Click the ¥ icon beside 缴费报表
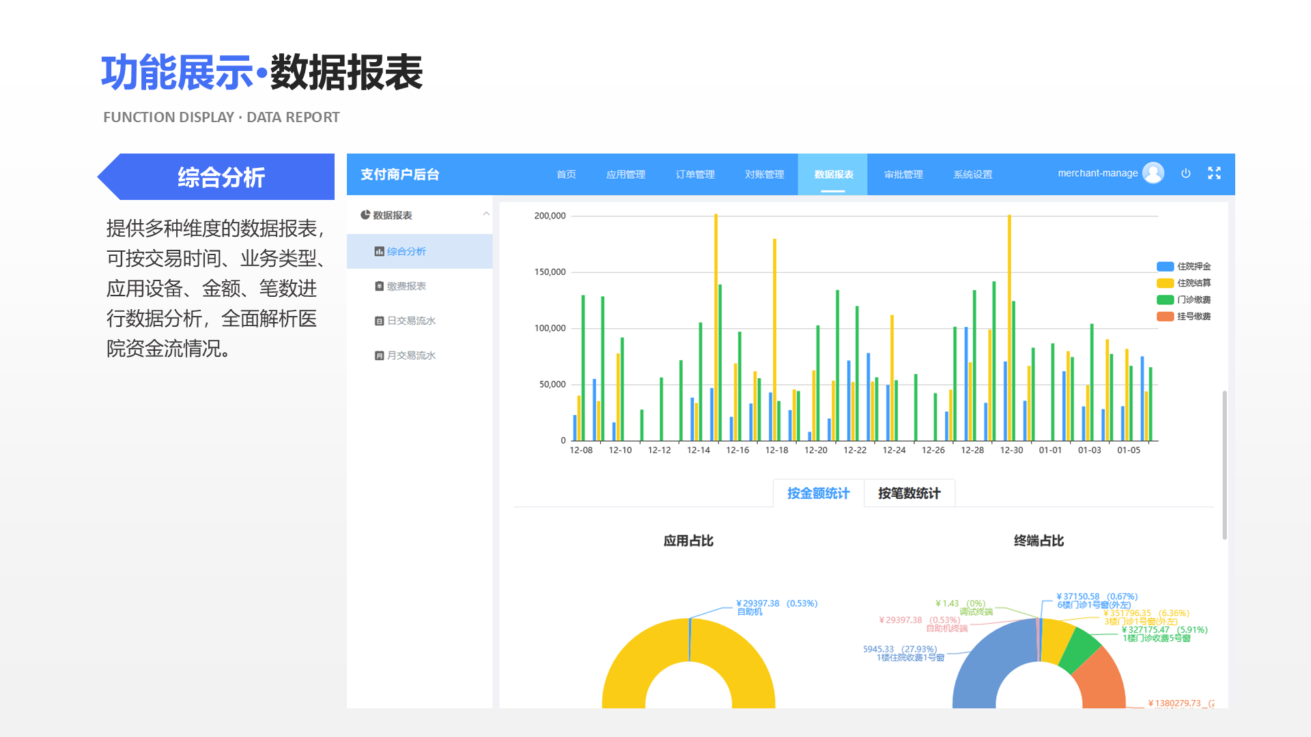 click(x=380, y=286)
